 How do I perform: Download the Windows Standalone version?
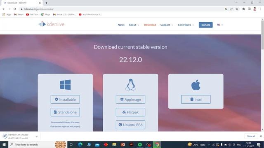(x=65, y=112)
